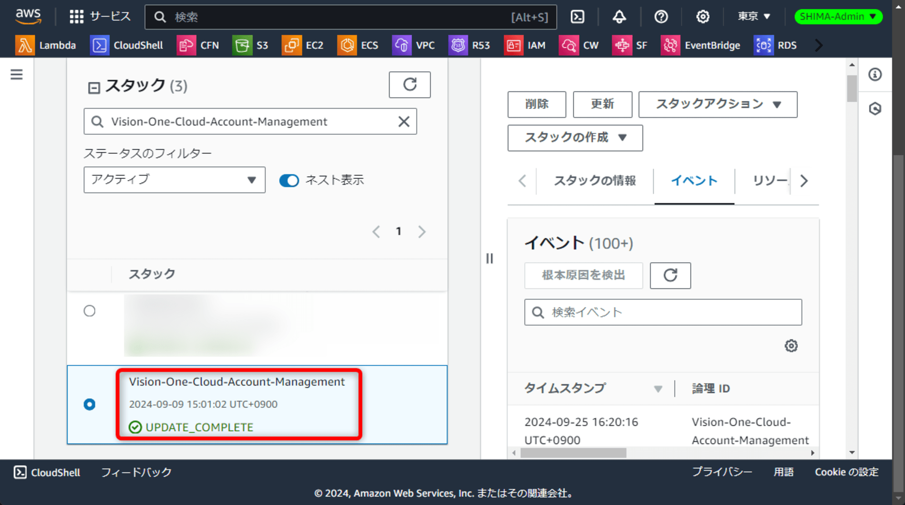Select the blurred stack radio button

(x=90, y=311)
